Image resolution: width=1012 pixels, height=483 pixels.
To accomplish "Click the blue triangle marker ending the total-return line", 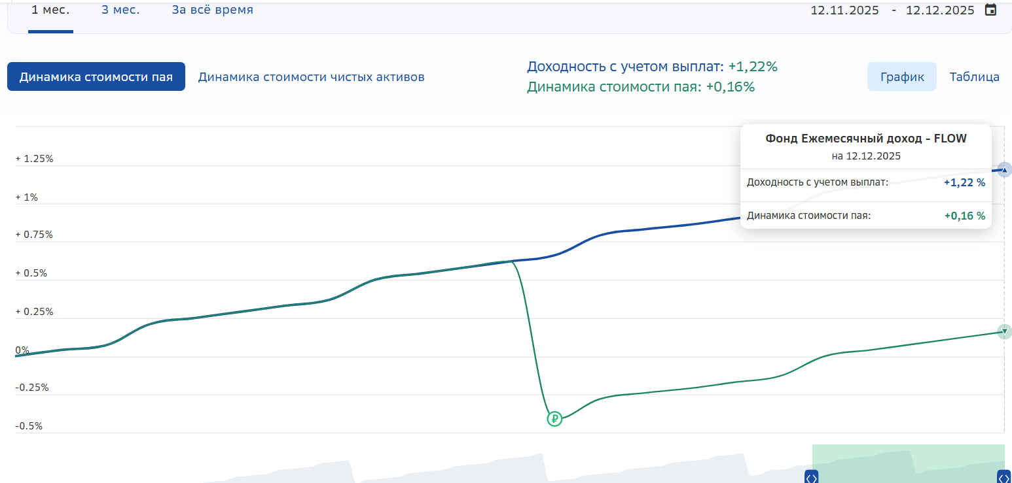I will (1004, 170).
